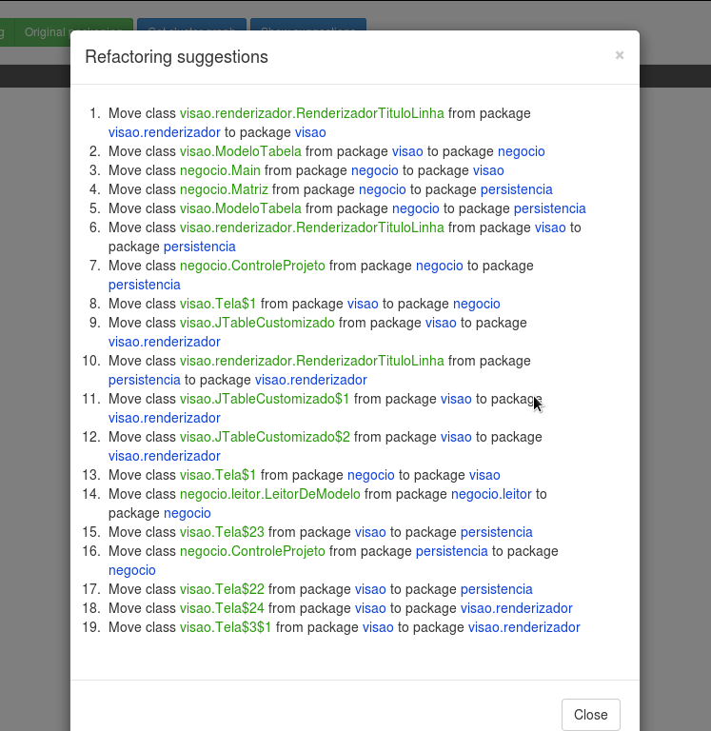711x731 pixels.
Task: Open visao.JTableCustomizado$2 class link
Action: point(265,437)
